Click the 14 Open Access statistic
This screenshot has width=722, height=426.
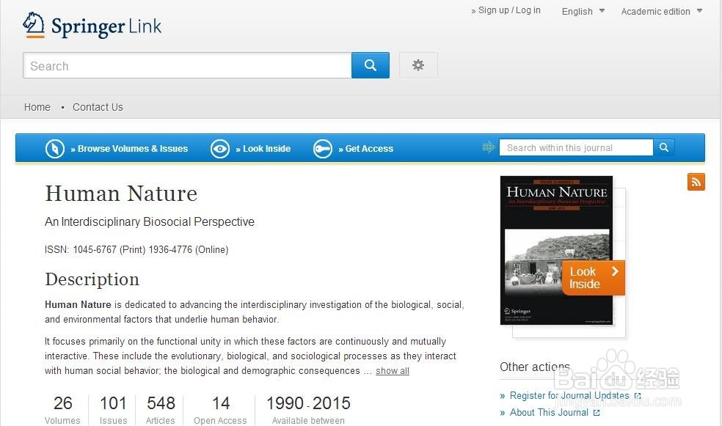(x=221, y=409)
